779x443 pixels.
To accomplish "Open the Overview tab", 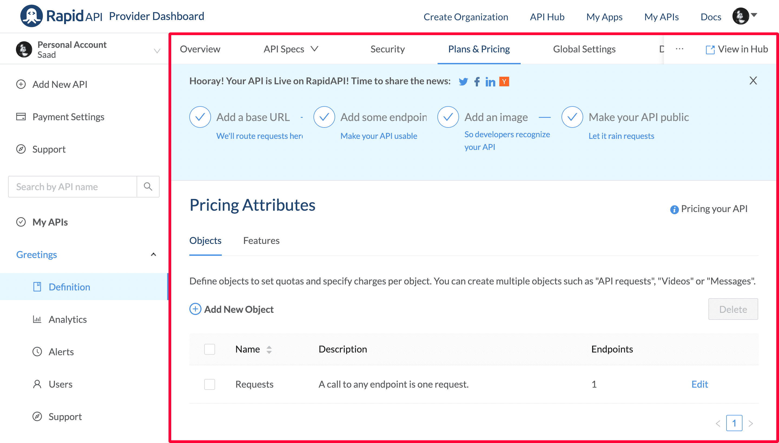I will point(200,49).
